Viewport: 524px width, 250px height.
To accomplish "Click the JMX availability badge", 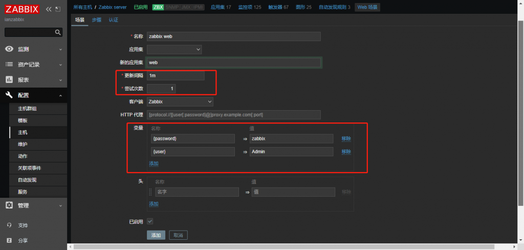I will point(185,7).
